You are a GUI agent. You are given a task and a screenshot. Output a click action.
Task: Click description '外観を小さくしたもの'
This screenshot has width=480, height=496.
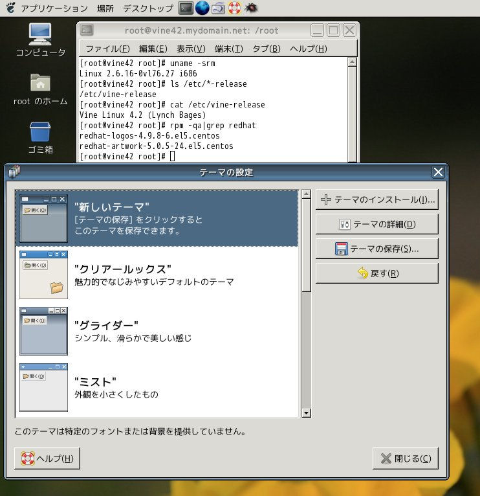(x=116, y=394)
